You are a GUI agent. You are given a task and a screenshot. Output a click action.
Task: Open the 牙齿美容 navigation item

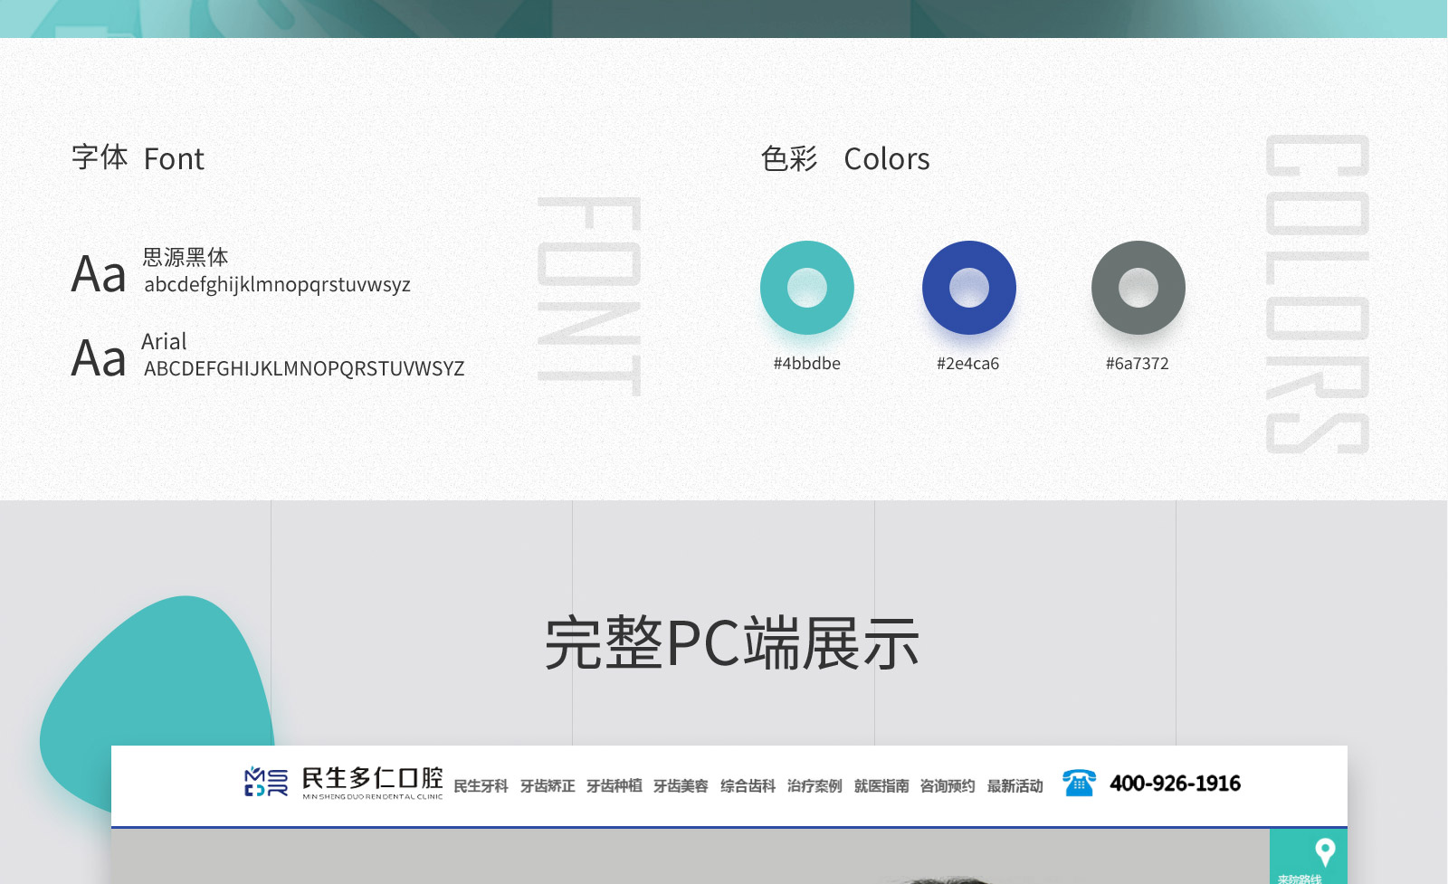(x=681, y=785)
